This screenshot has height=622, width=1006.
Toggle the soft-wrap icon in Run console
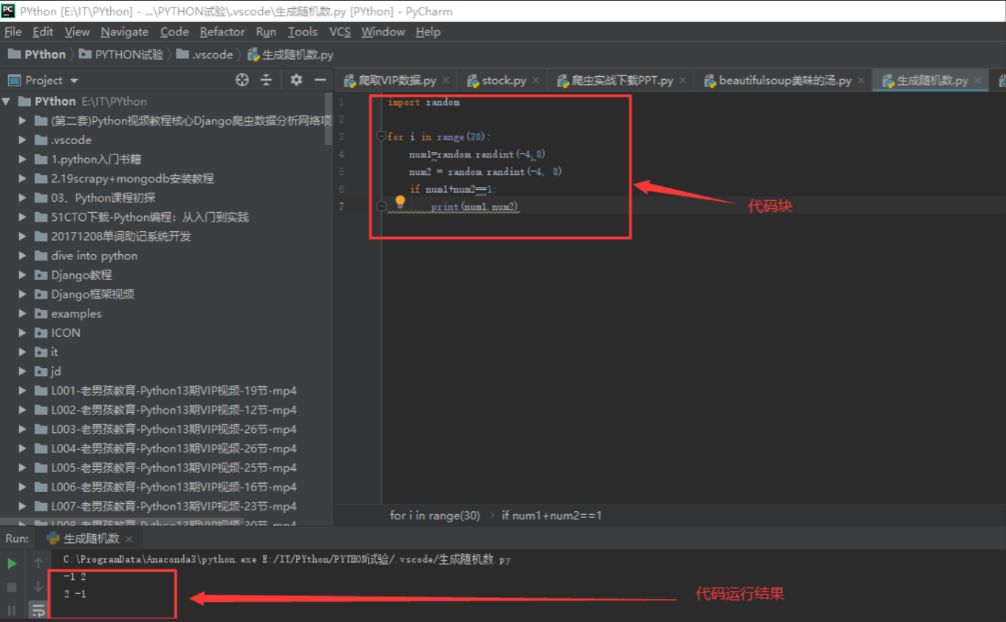[x=38, y=610]
